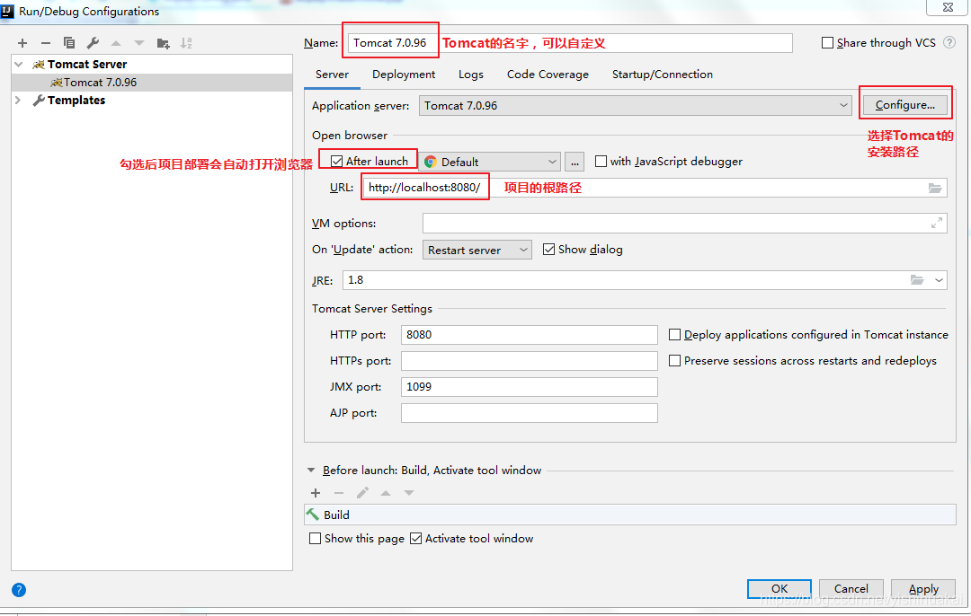The image size is (971, 616).
Task: Close the Run/Debug Configurations dialog
Action: coord(948,7)
